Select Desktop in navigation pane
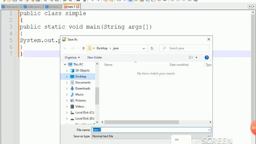Image resolution: width=256 pixels, height=144 pixels. (81, 76)
